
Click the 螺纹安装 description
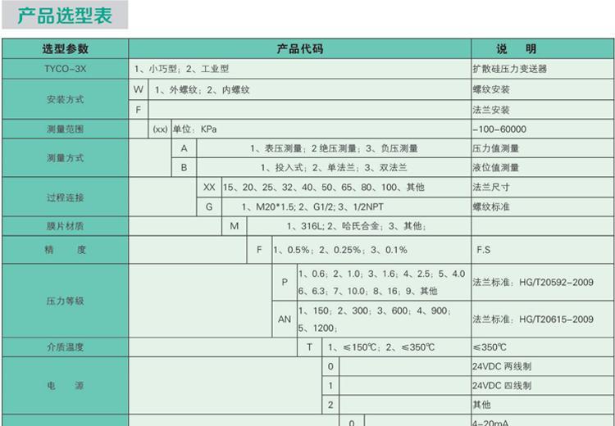(x=491, y=90)
